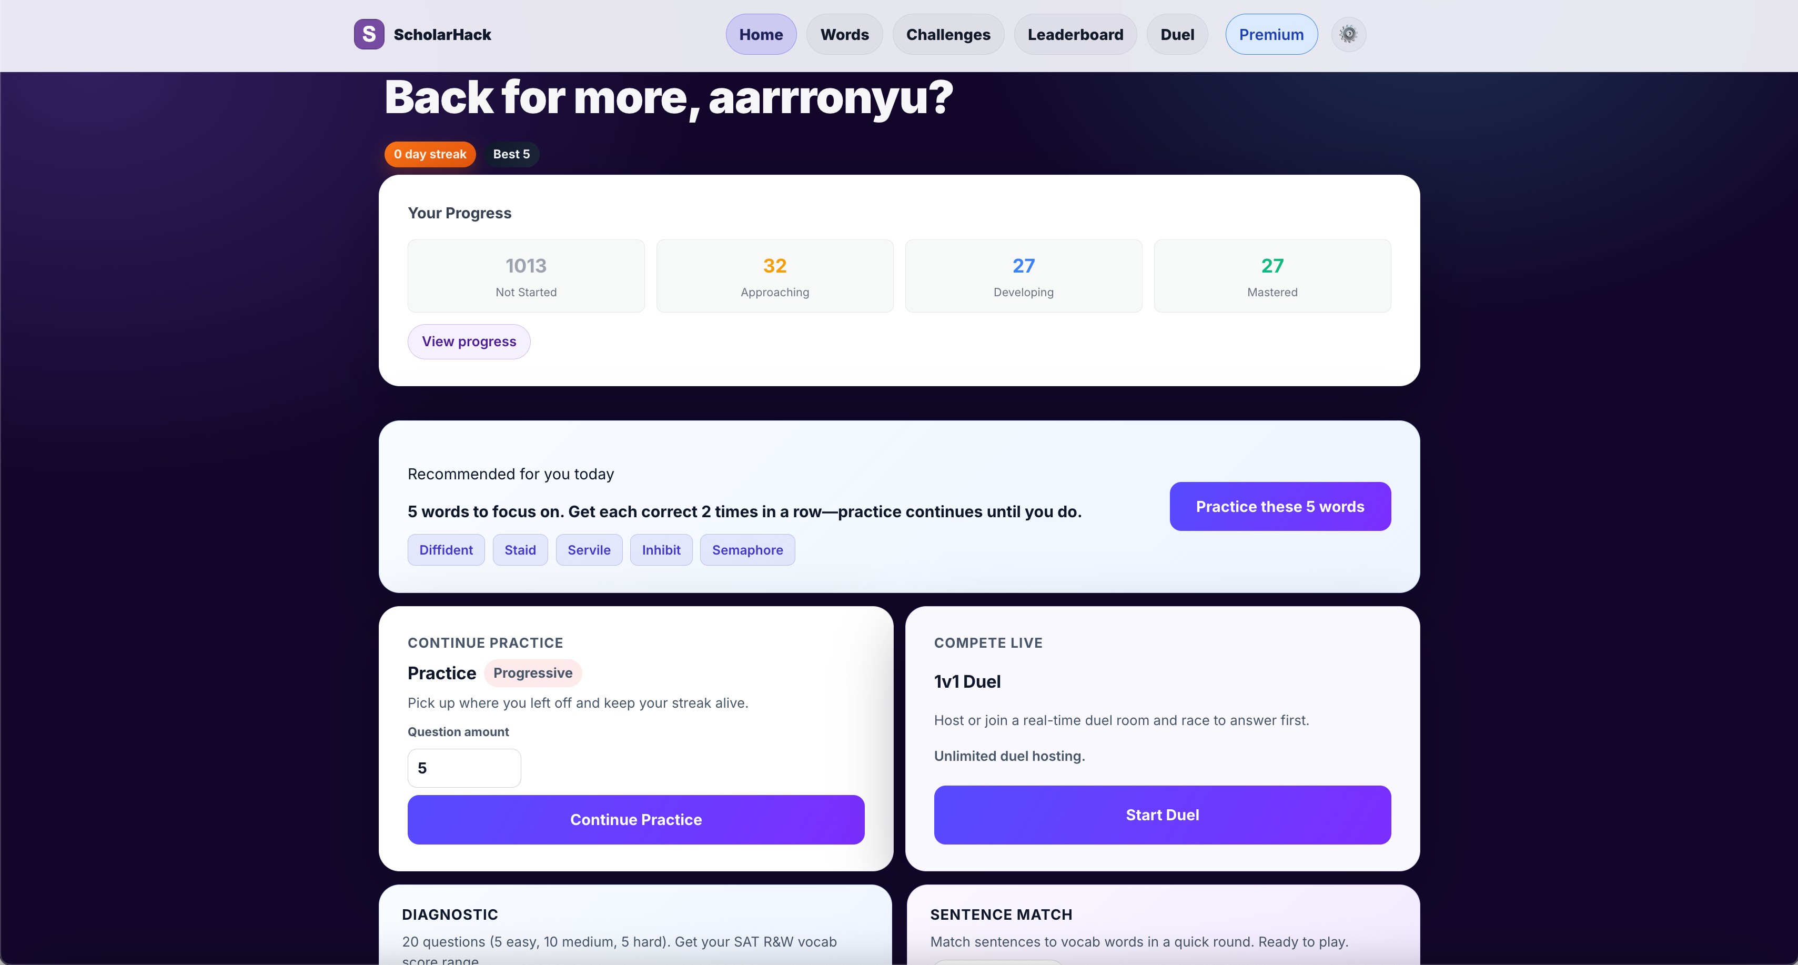Viewport: 1798px width, 965px height.
Task: Focus the Question amount input field
Action: (463, 768)
